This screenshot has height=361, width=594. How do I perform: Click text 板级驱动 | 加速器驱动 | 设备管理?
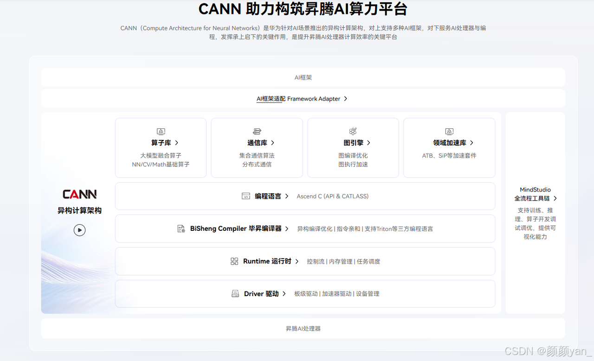point(337,294)
